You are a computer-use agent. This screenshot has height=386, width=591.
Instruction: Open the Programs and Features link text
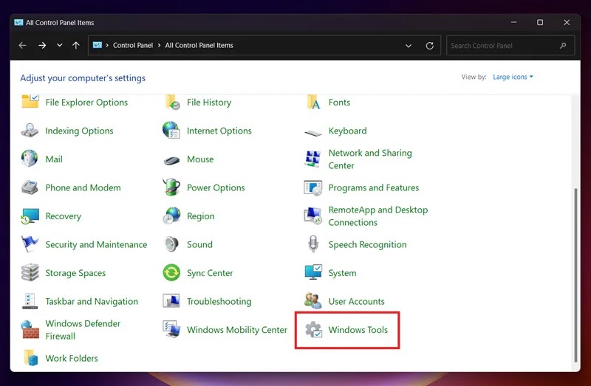pos(374,187)
